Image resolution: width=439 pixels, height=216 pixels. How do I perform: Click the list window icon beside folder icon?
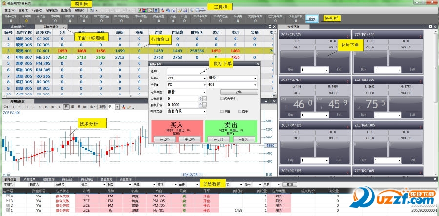185,10
